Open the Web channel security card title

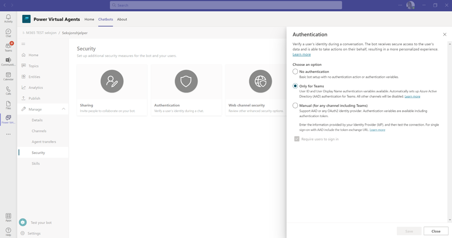247,105
